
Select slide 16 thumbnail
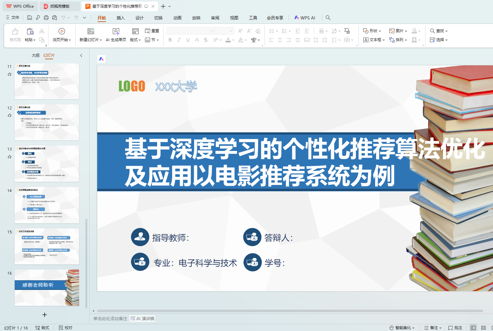pyautogui.click(x=47, y=287)
